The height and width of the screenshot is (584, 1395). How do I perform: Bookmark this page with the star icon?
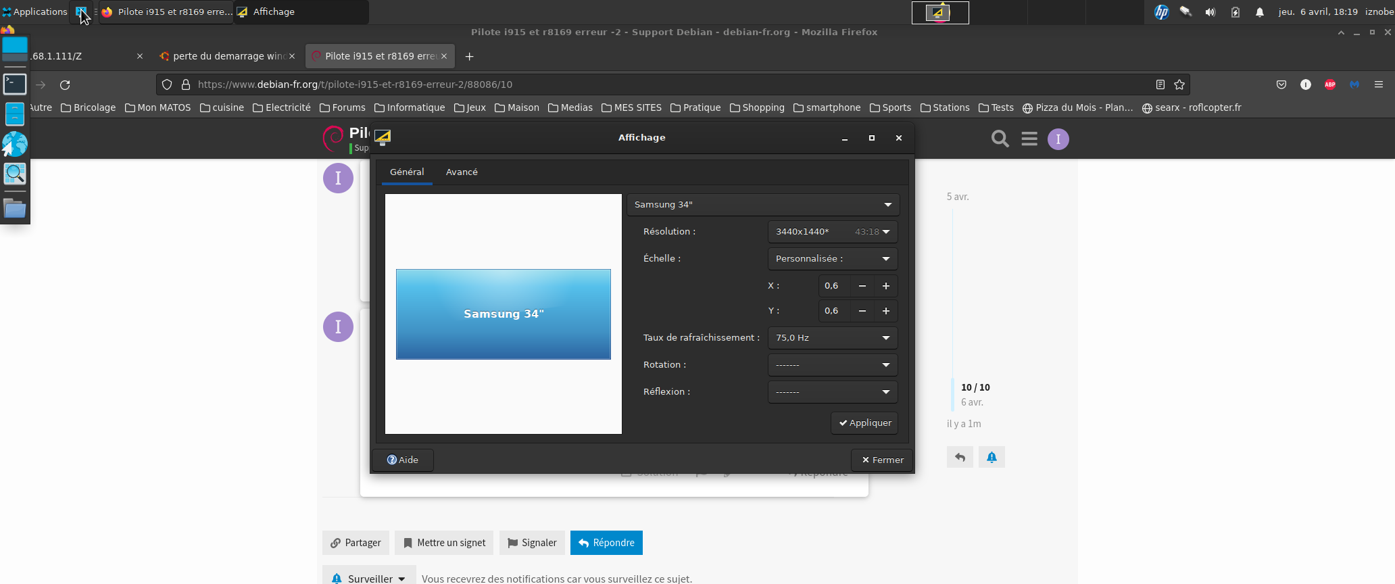point(1179,84)
